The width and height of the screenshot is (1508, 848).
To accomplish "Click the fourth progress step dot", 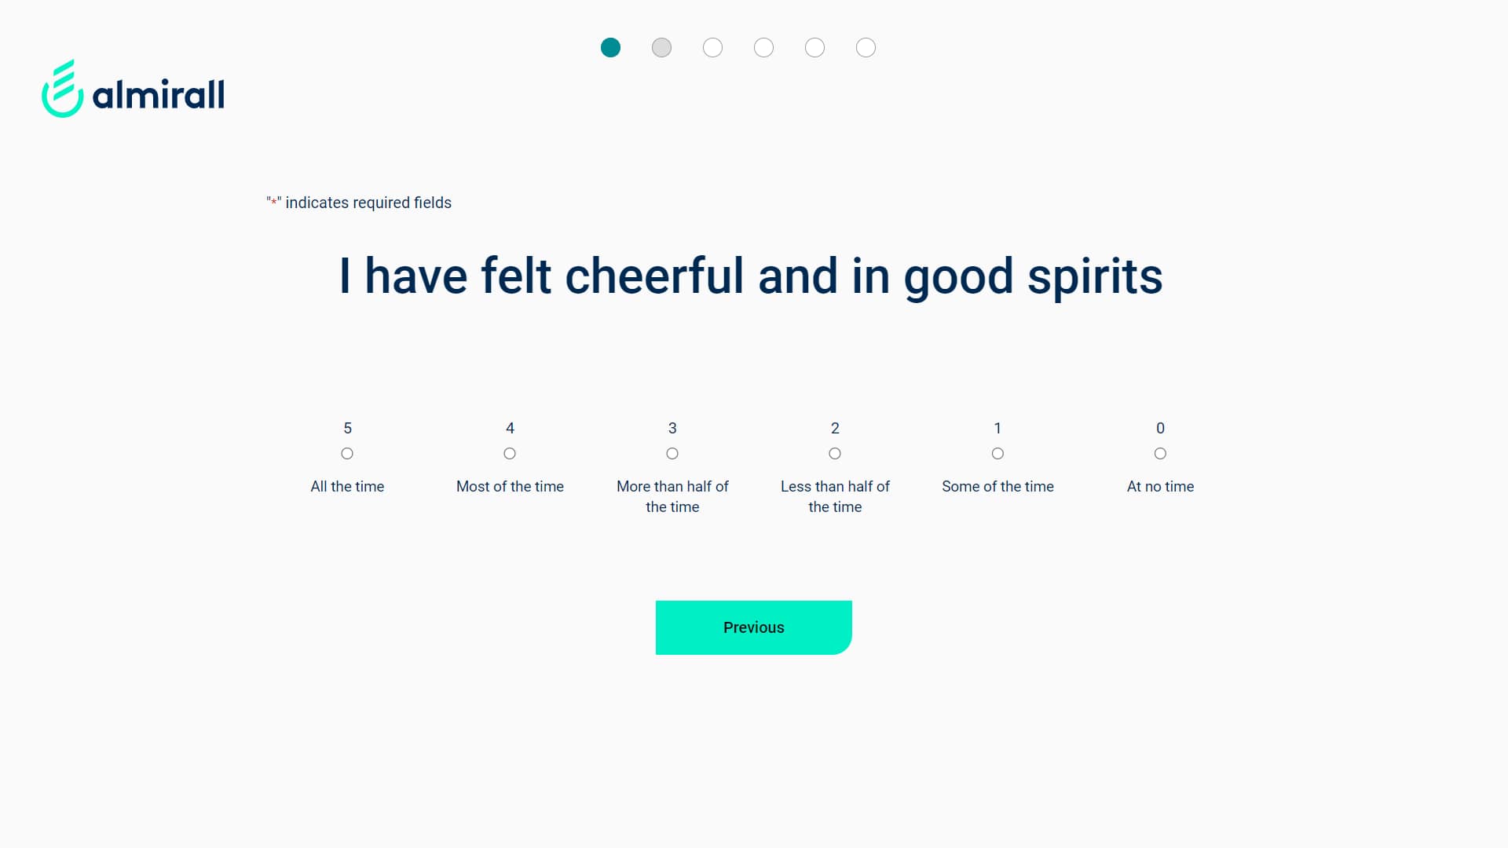I will click(x=763, y=48).
